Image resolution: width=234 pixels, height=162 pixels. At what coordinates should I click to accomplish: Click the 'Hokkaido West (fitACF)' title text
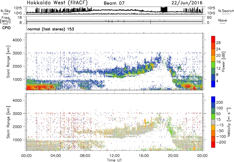57,3
